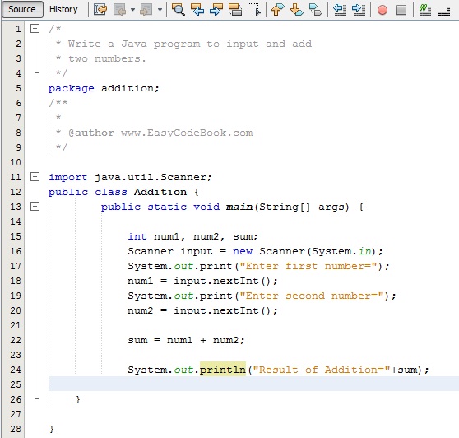Toggle Rectangular Selection mode

coord(254,9)
